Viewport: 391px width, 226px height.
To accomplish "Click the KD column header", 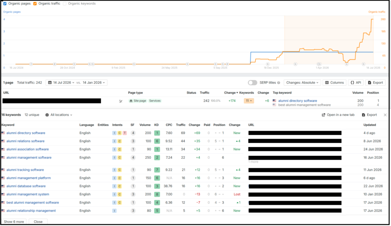I will coord(156,125).
